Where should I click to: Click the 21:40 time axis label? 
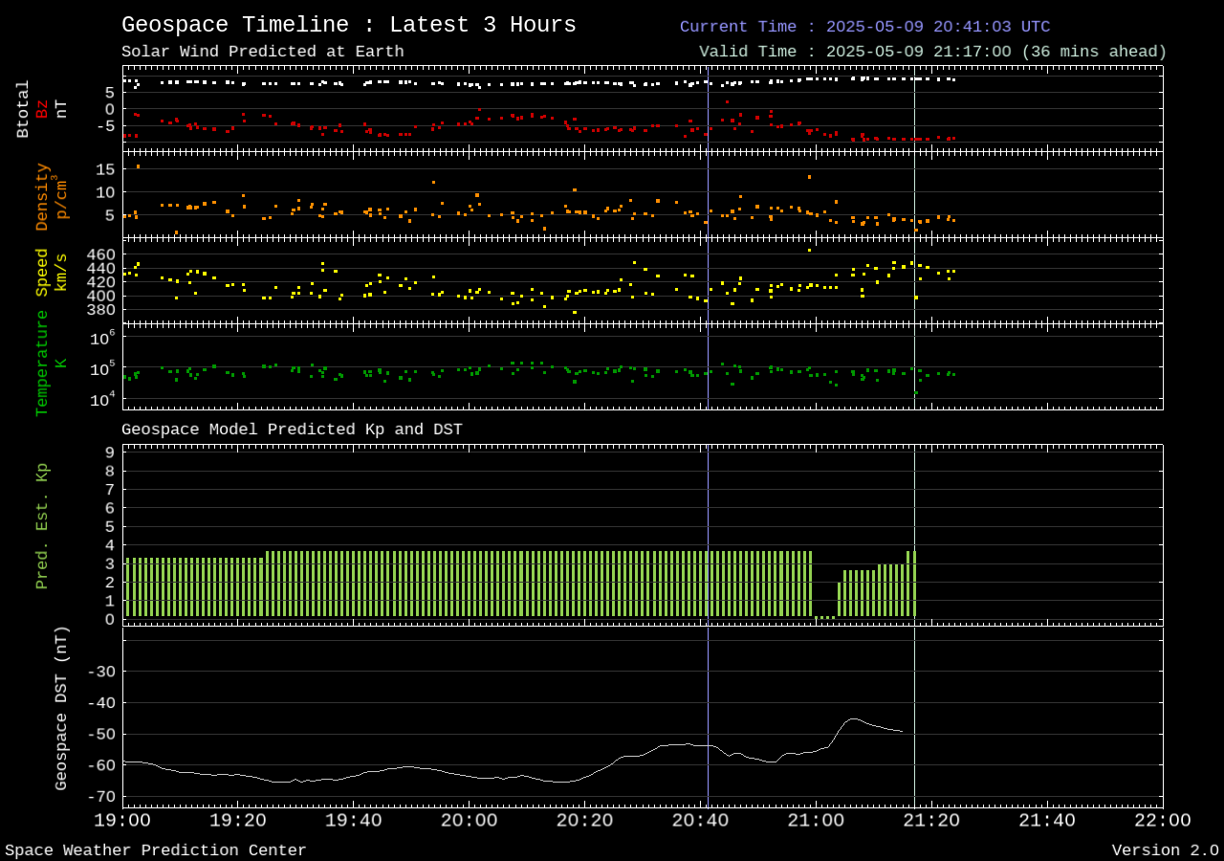point(1047,820)
